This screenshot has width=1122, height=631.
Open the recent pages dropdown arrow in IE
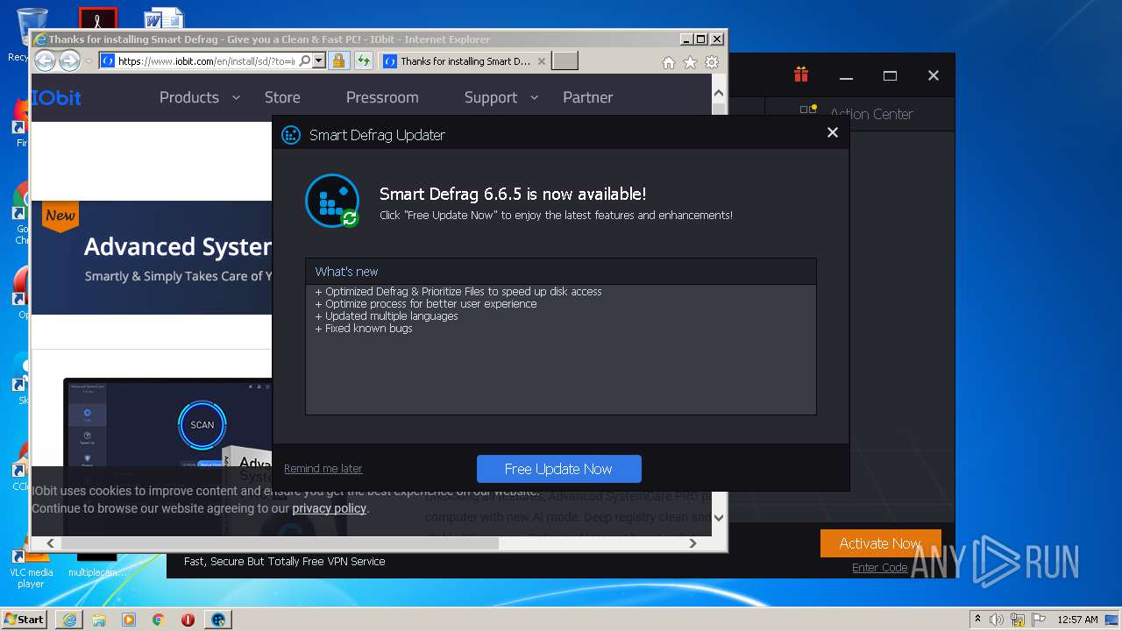click(x=89, y=61)
